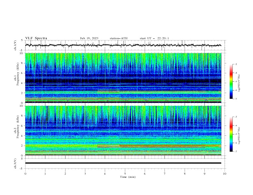Image resolution: width=253 pixels, height=195 pixels.
Task: Select the date text "Feb. 18, 2023"
Action: [89, 38]
